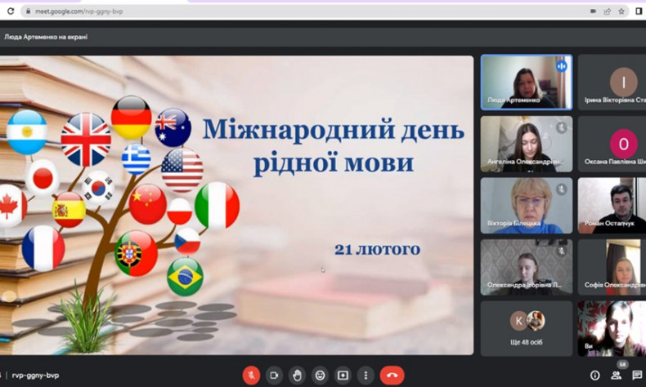
Task: Leave the call with red hang-up button
Action: [x=392, y=376]
